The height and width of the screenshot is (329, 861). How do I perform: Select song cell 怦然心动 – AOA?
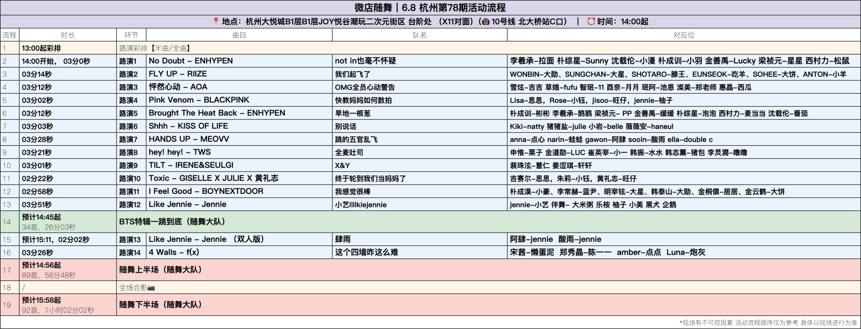click(239, 87)
